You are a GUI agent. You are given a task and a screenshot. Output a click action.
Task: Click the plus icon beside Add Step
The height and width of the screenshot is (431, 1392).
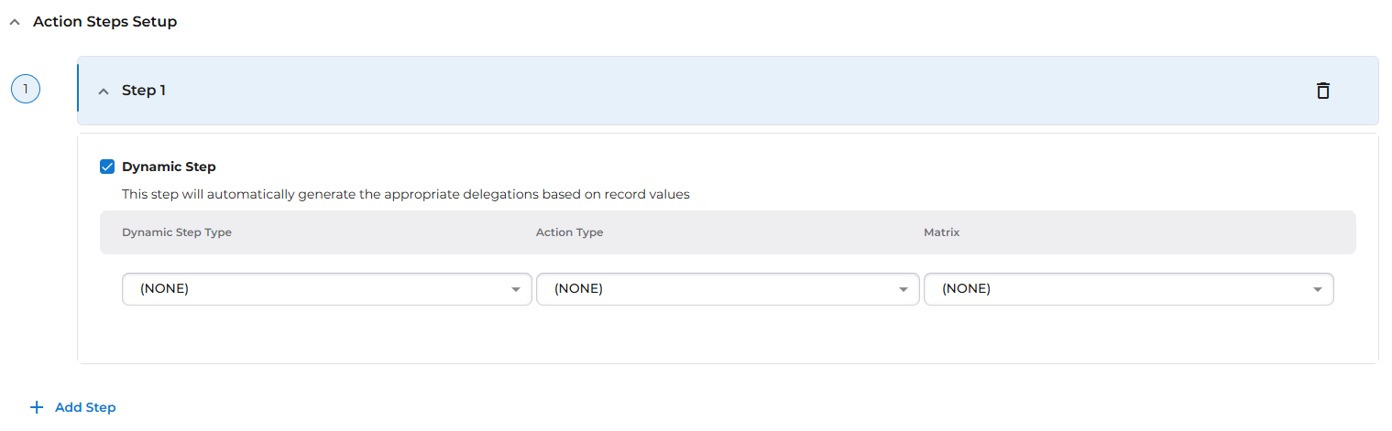point(37,407)
